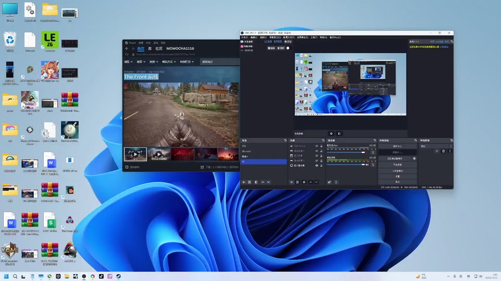501x281 pixels.
Task: Add a new source in OBS
Action: [x=291, y=182]
